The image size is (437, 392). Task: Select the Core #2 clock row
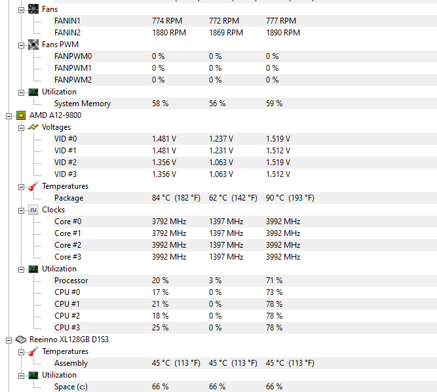[x=245, y=245]
